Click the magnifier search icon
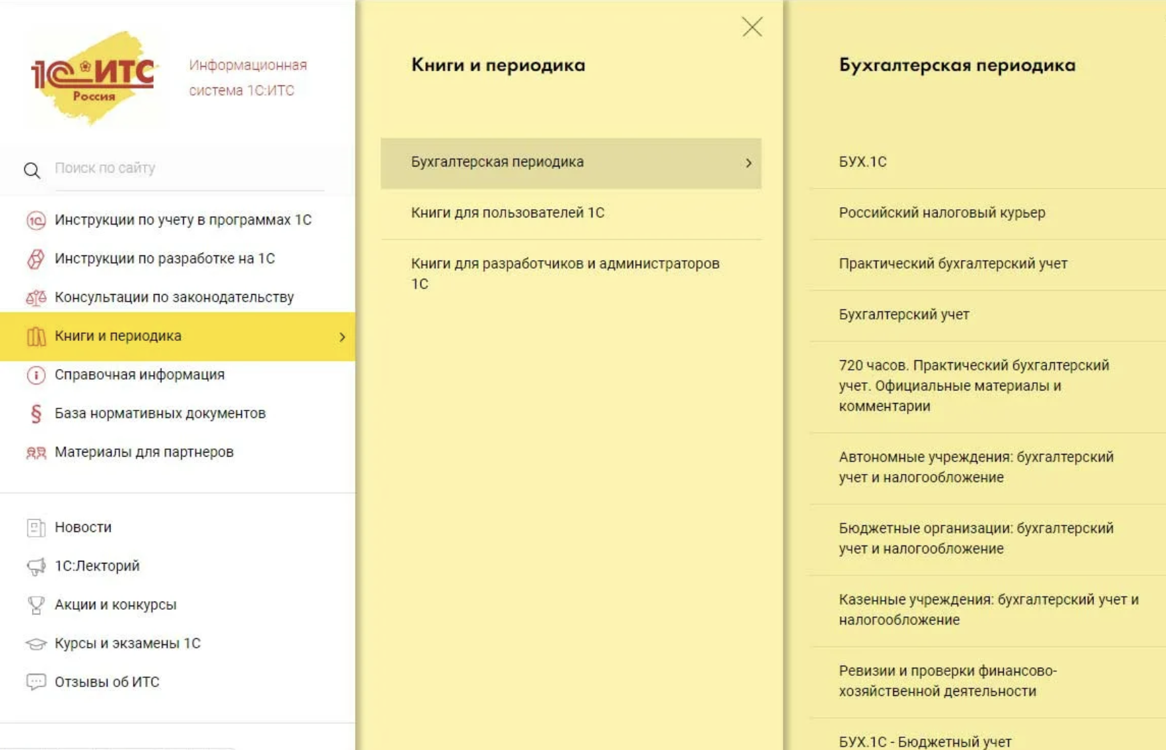 (x=32, y=170)
